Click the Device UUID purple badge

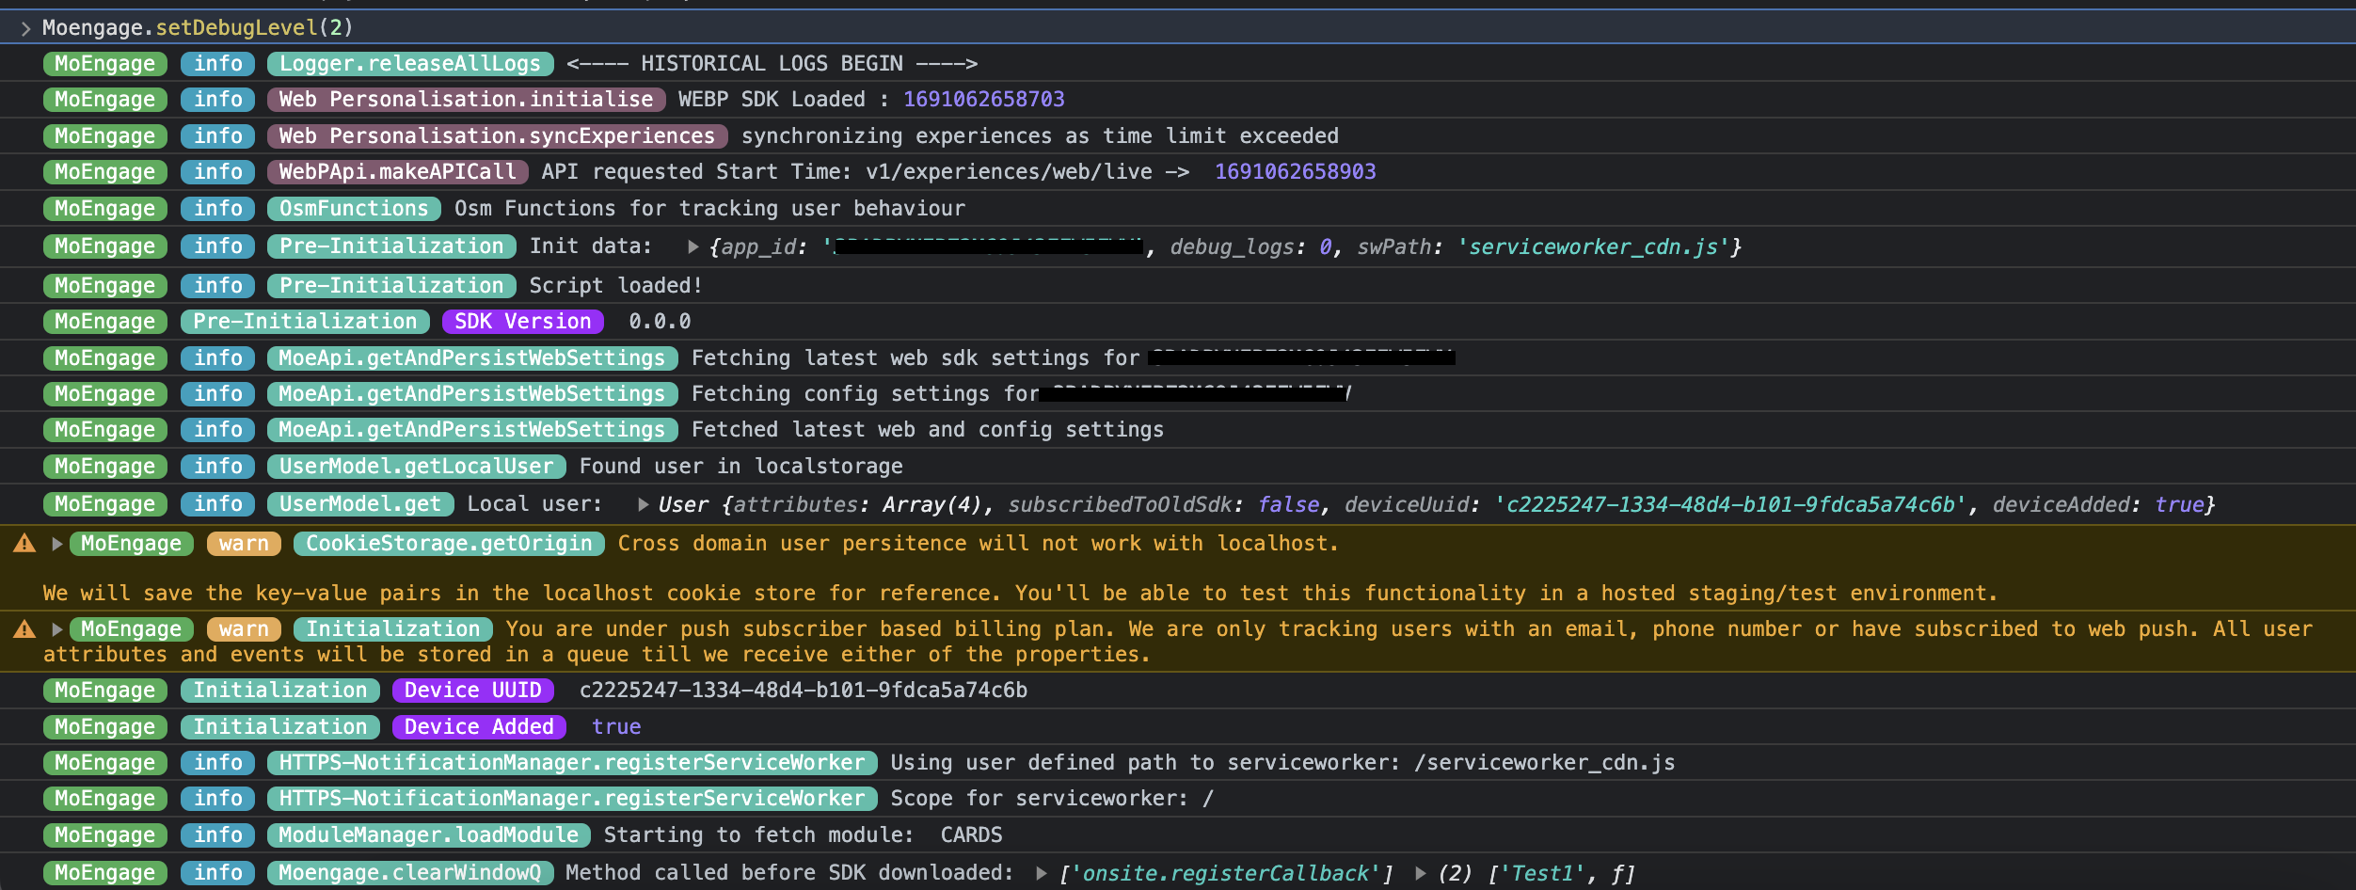(x=473, y=691)
